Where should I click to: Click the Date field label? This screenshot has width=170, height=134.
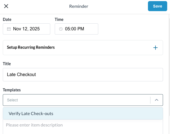pyautogui.click(x=7, y=20)
